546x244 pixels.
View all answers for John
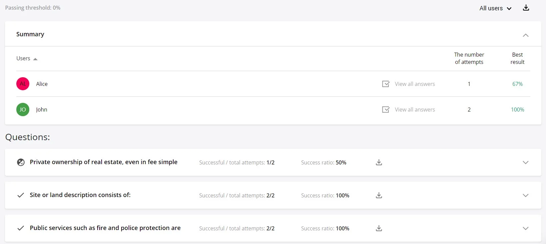[415, 110]
